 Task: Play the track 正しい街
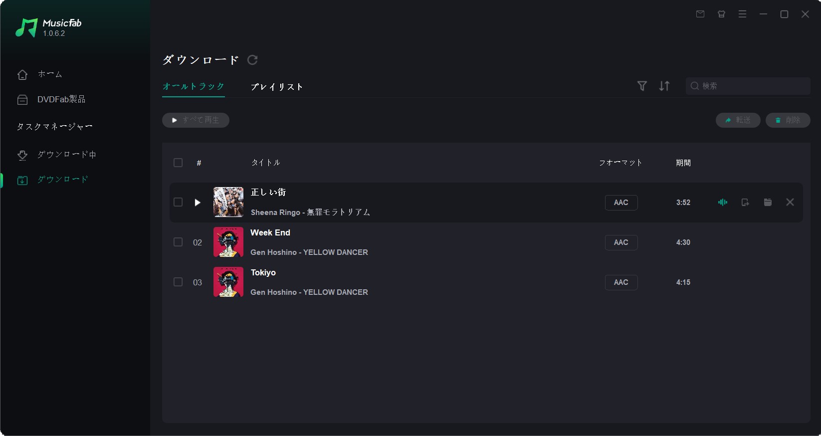[x=198, y=203]
